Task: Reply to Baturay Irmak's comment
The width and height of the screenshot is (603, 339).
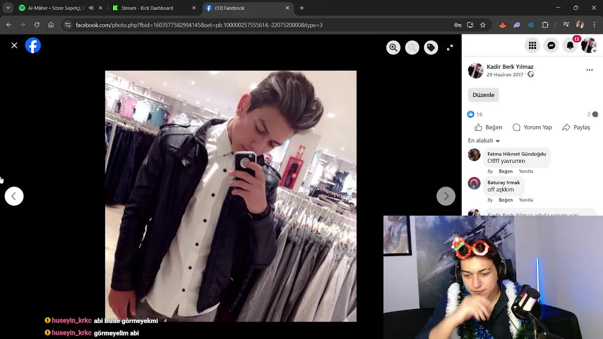Action: click(526, 200)
